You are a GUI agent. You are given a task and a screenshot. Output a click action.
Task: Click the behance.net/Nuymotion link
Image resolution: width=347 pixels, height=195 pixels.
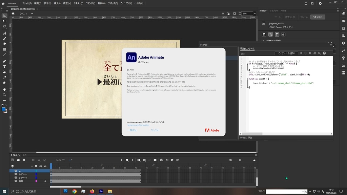pos(138,125)
